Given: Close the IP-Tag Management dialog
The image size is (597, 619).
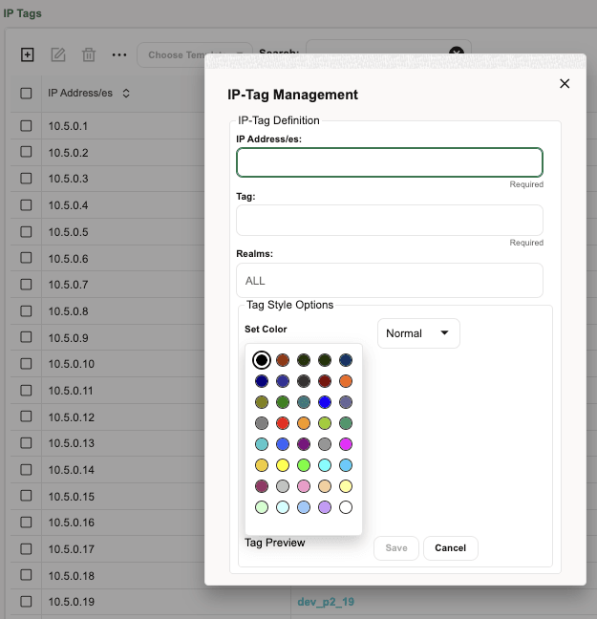Looking at the screenshot, I should coord(565,83).
